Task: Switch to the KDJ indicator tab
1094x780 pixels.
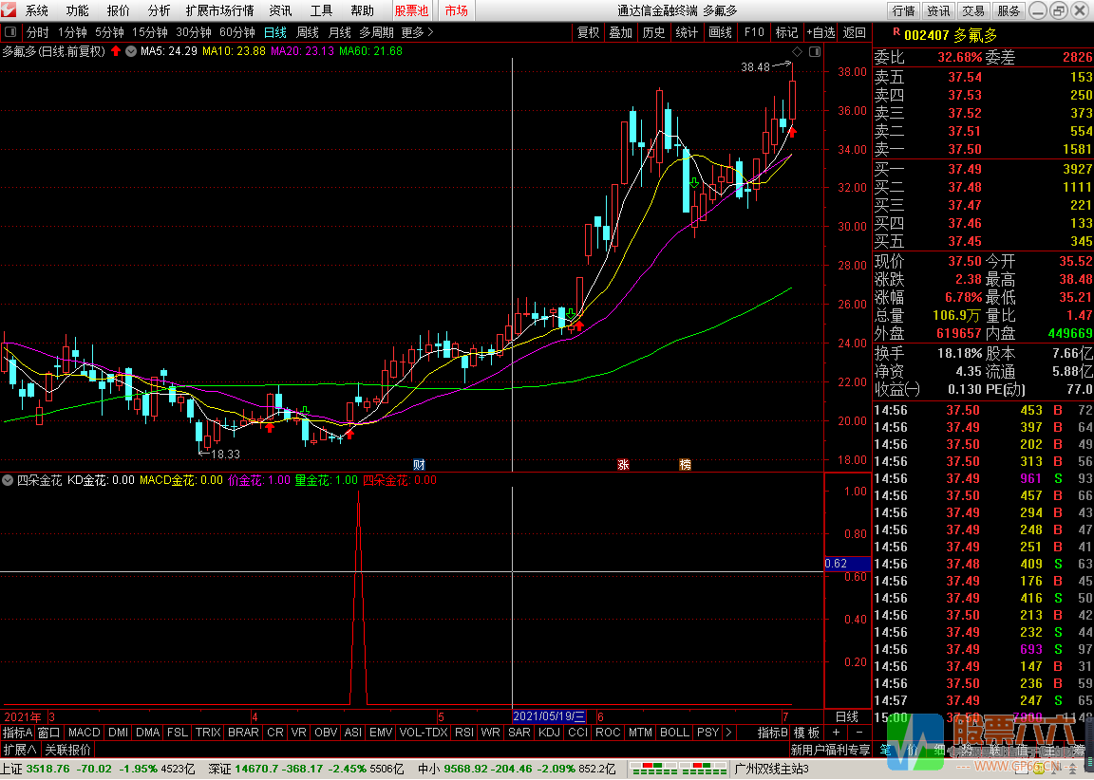Action: 550,733
